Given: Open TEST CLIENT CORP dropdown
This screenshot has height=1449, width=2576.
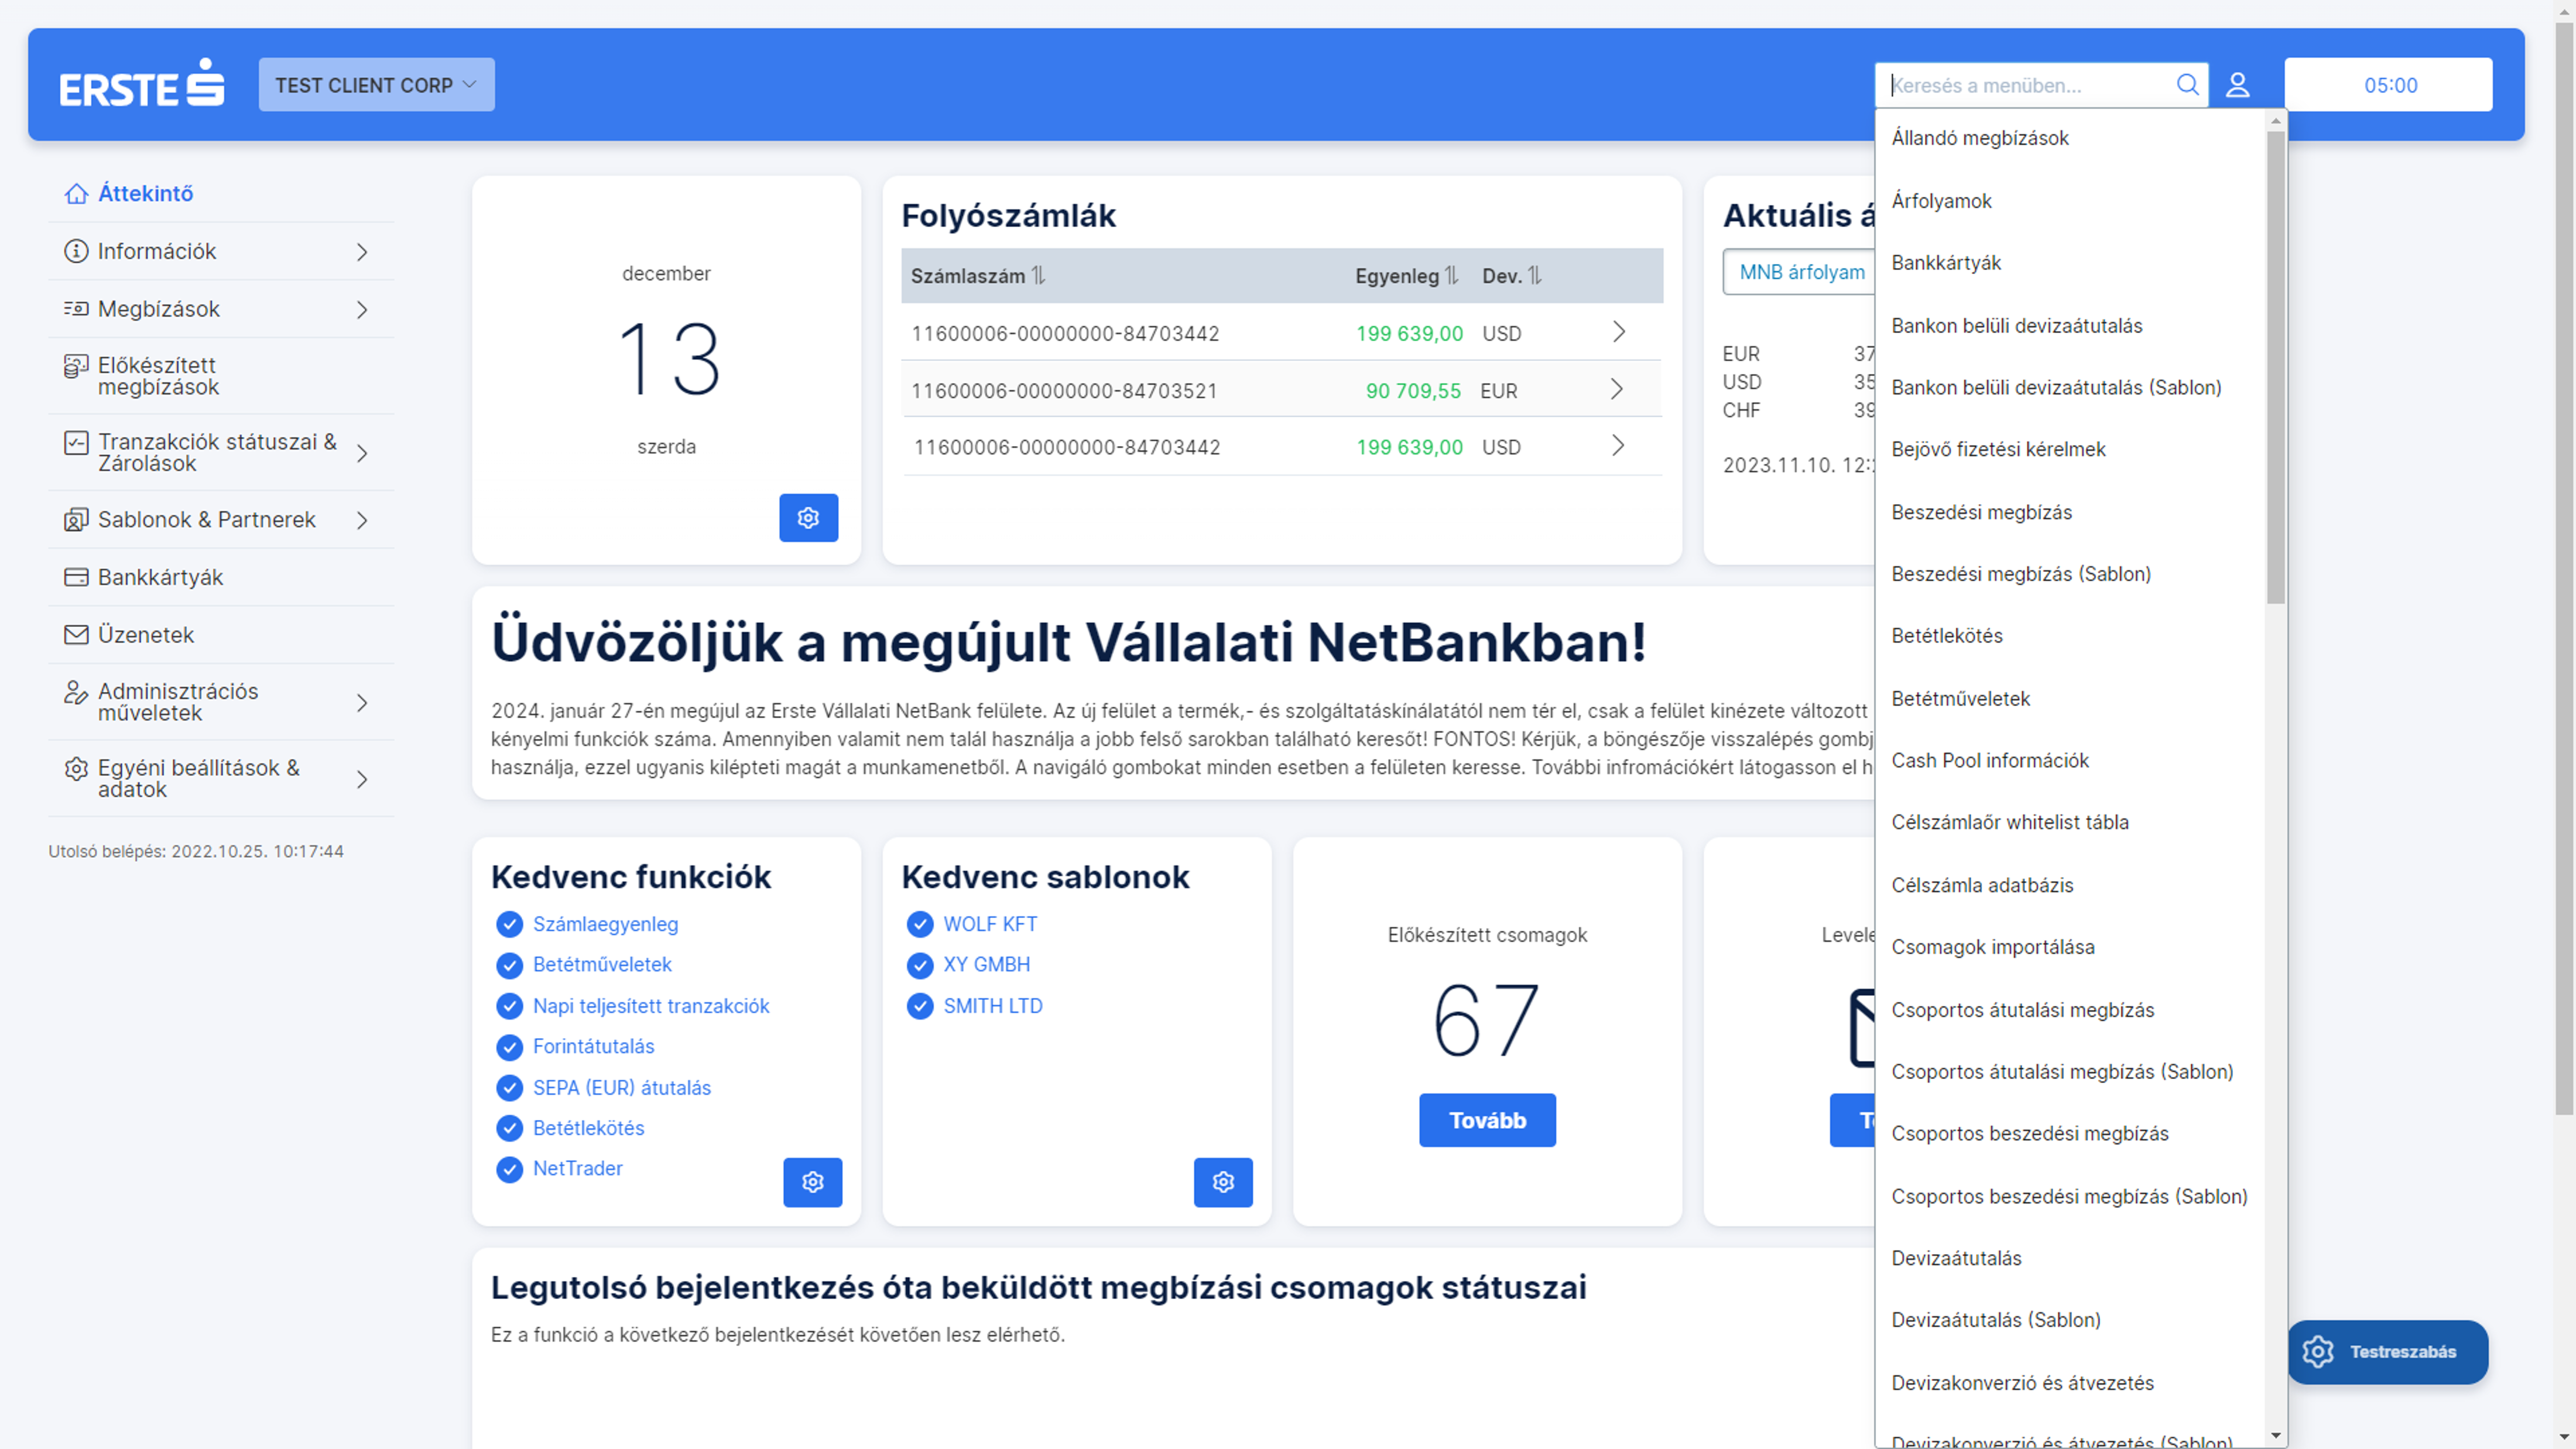Looking at the screenshot, I should (x=377, y=85).
